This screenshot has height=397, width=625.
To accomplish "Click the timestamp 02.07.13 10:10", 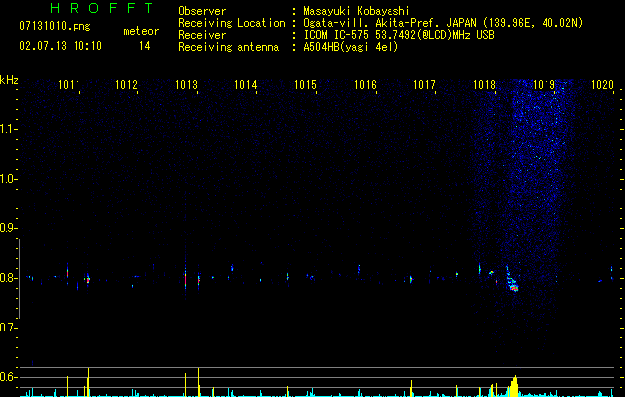I will 61,46.
